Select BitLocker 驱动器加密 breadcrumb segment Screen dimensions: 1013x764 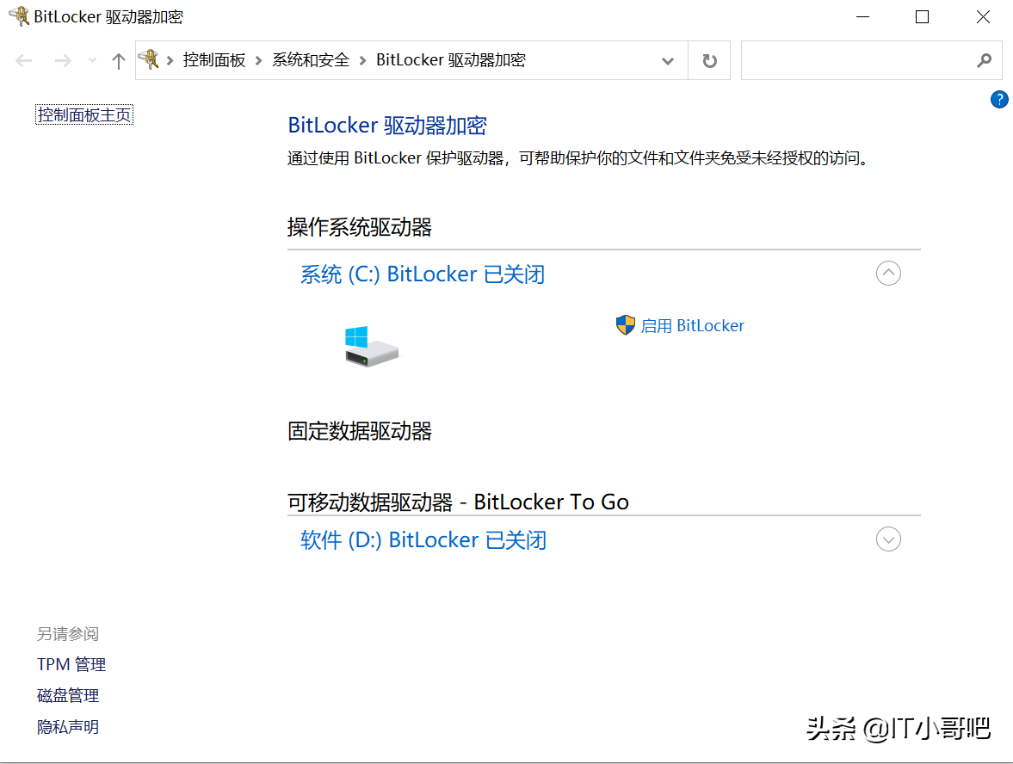coord(450,60)
